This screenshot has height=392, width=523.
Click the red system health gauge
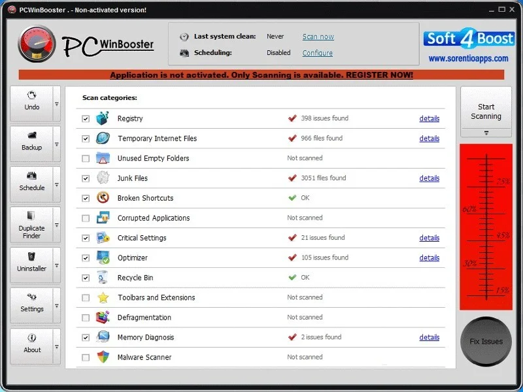pos(486,227)
